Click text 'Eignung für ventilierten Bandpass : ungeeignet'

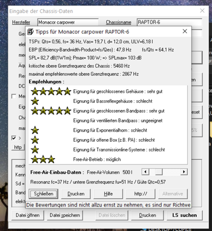point(118,121)
